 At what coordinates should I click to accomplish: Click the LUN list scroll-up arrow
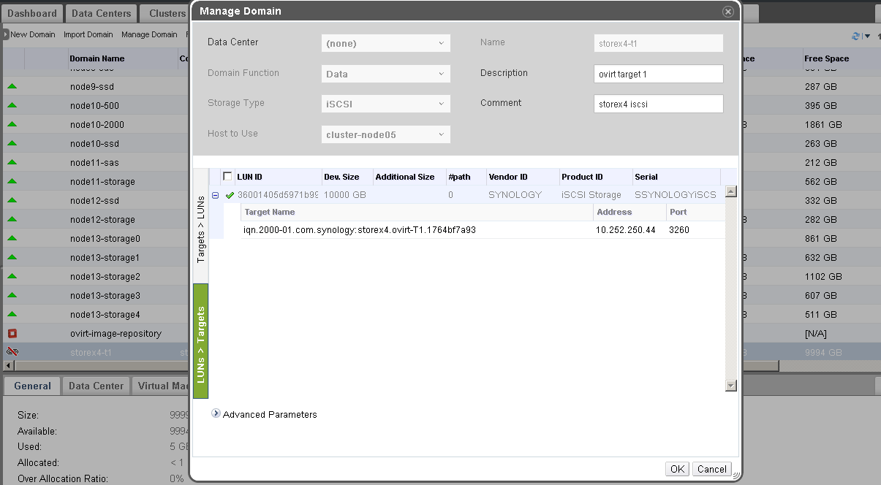(x=730, y=191)
